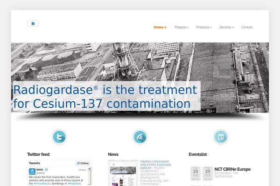Click the Tweets widget title
Image resolution: width=280 pixels, height=186 pixels.
point(35,163)
